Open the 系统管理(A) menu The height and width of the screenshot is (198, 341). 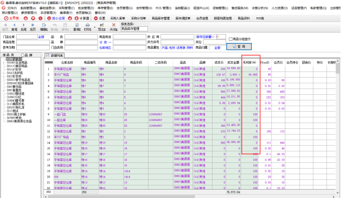point(28,8)
